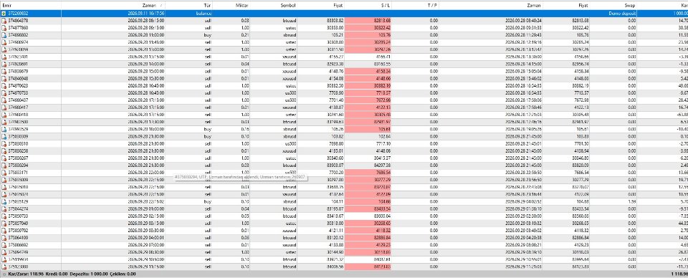Click the sell icon beside order 374970623
Viewport: 688px width, 278px height.
click(4, 86)
